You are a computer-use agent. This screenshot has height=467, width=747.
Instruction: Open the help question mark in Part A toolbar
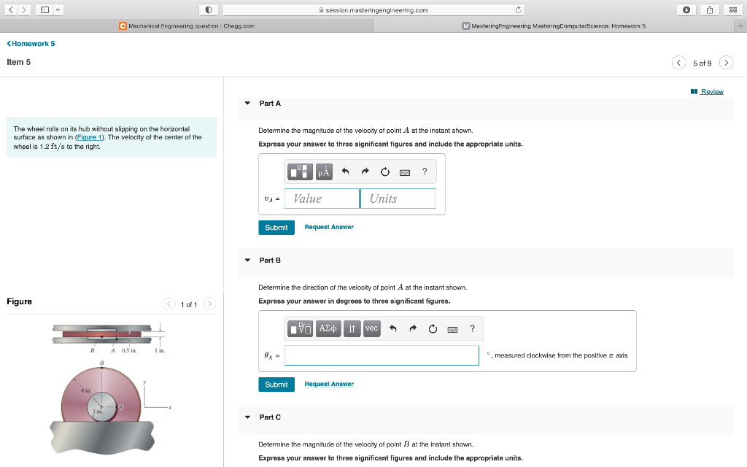[x=424, y=171]
